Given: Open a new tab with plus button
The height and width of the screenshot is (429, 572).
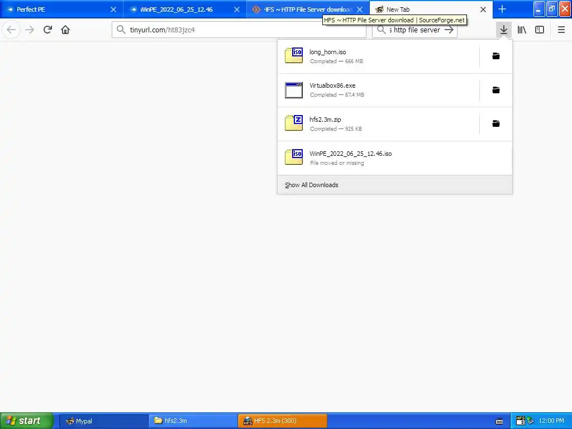Looking at the screenshot, I should (502, 9).
